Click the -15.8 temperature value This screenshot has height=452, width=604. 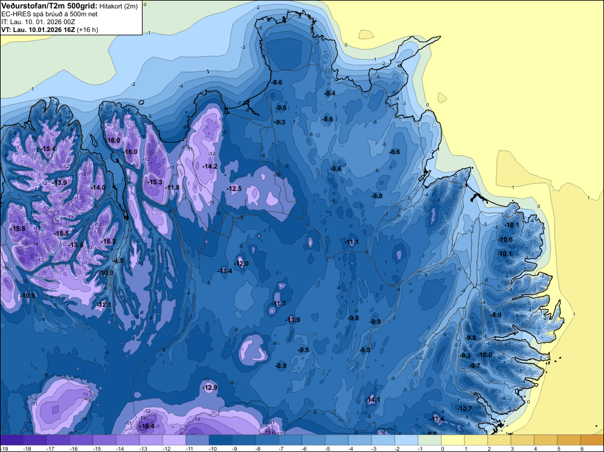[18, 228]
